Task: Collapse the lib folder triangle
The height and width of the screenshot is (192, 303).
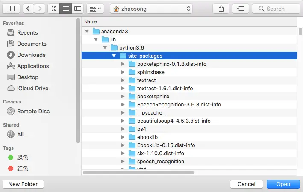Action: click(x=96, y=39)
